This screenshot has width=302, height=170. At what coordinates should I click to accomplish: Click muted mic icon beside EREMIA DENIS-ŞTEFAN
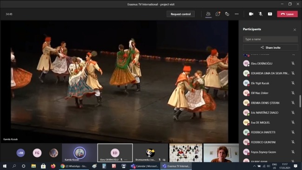293,103
